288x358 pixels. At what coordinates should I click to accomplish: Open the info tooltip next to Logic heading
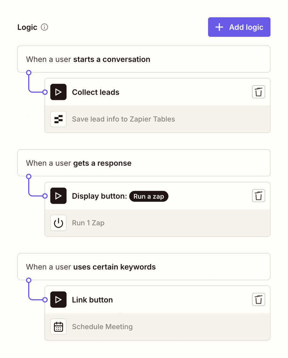point(45,27)
